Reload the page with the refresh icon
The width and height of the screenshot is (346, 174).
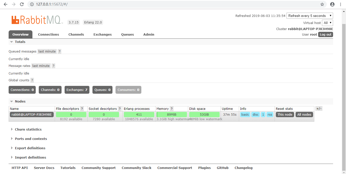[22, 4]
